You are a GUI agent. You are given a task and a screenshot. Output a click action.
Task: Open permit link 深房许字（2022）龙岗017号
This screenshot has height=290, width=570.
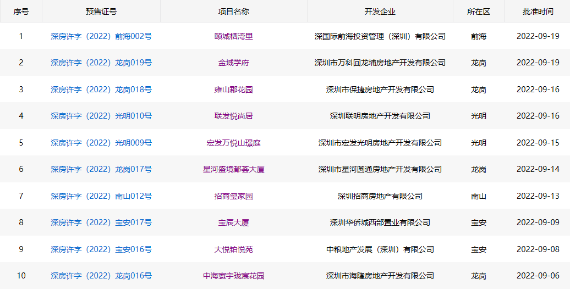point(101,170)
